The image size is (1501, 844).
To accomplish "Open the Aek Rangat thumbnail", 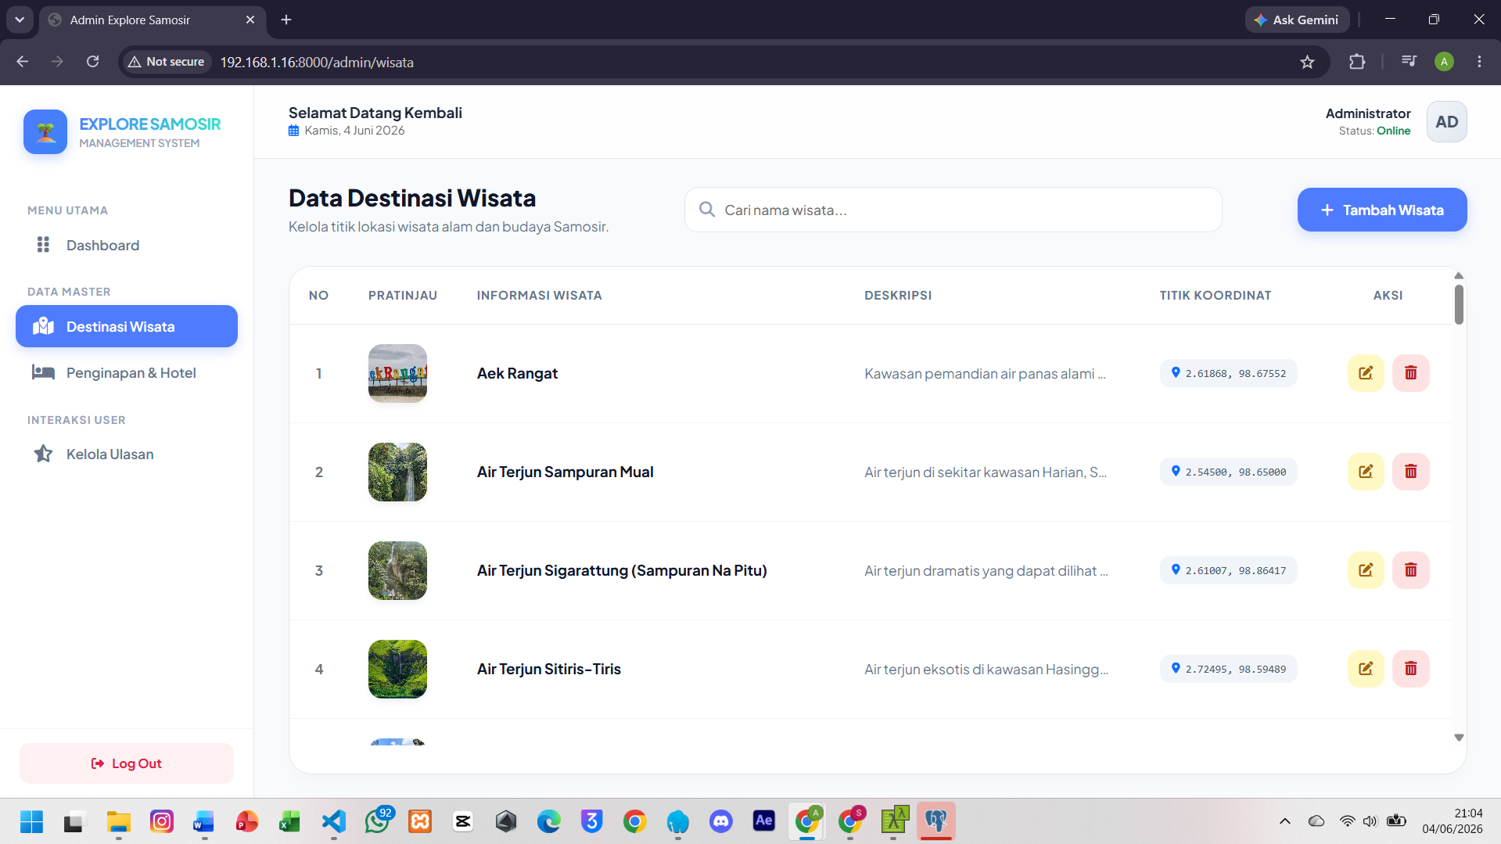I will pos(397,373).
